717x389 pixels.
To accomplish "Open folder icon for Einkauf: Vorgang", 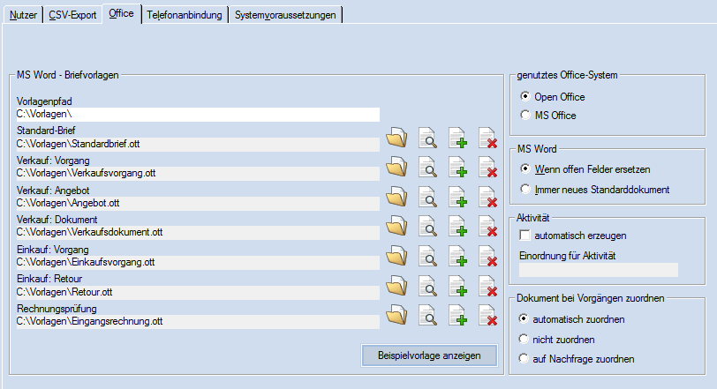I will coord(396,256).
